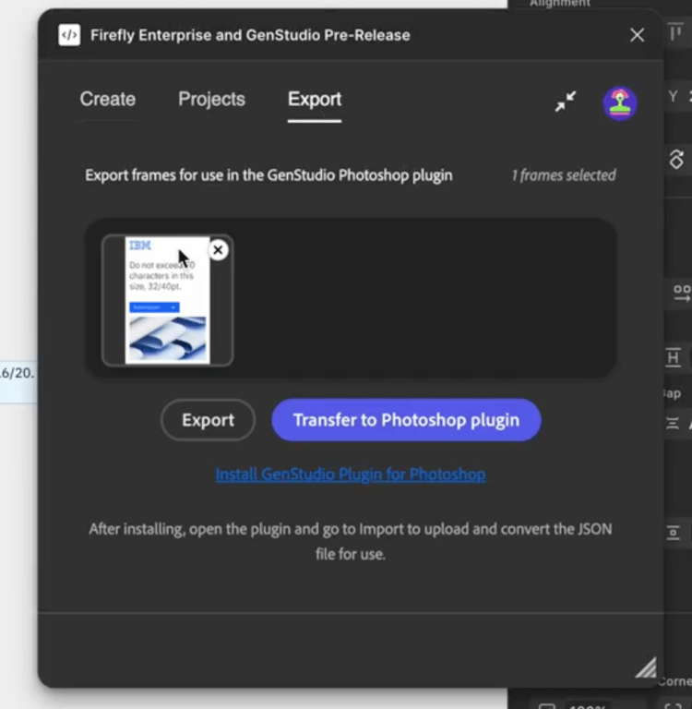Open the Projects tab
Screen dimensions: 692x709
coord(211,99)
